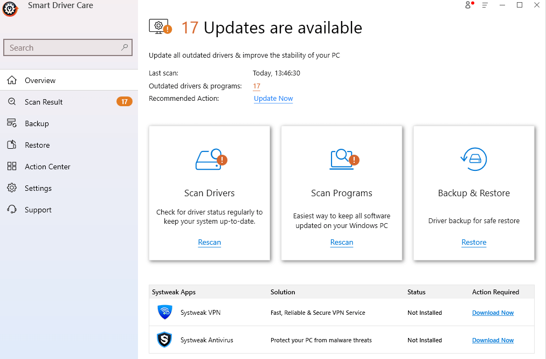Click the Scan Drivers card title
Viewport: 546px width, 359px height.
click(209, 193)
